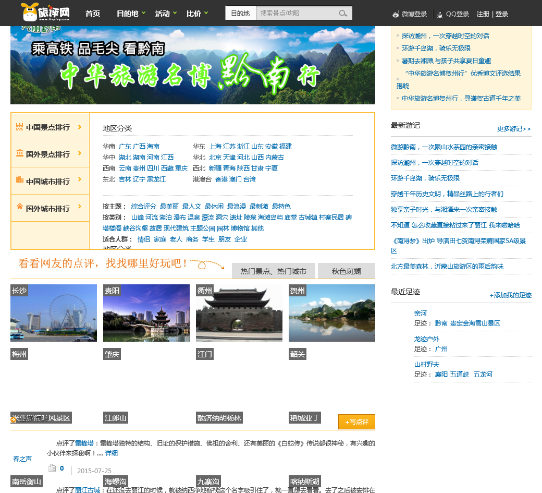Open 丽江古城 review link

point(88,490)
